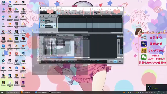Open Photoshop desktop shortcut
This screenshot has height=94, width=167.
pos(23,54)
